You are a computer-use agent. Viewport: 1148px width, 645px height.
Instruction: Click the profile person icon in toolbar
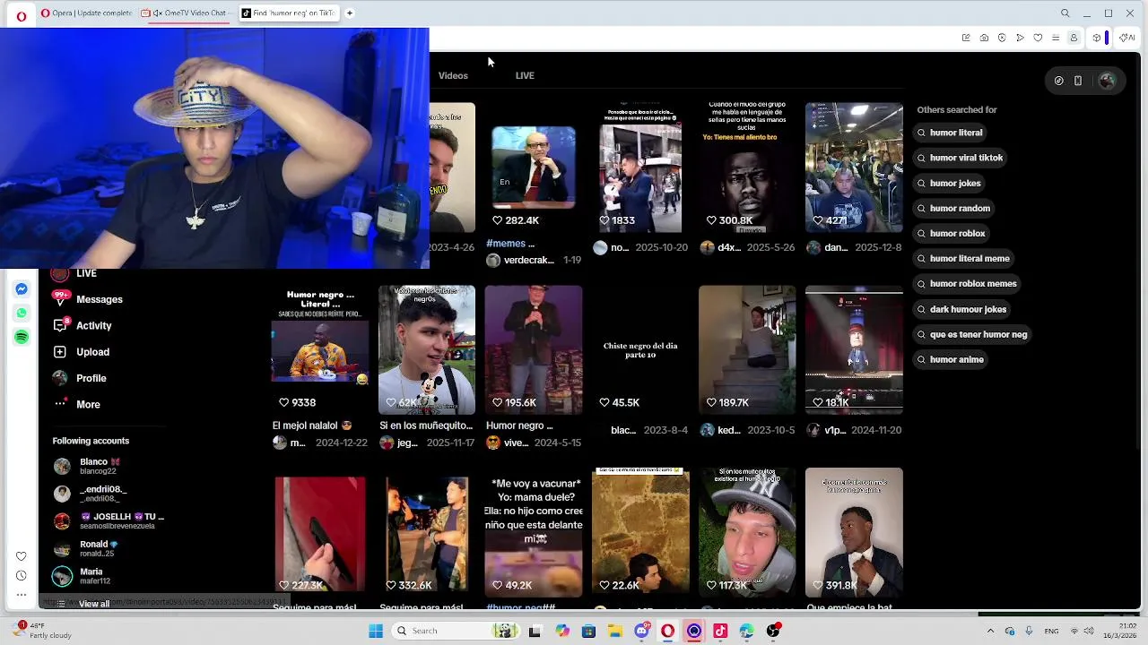coord(1074,38)
